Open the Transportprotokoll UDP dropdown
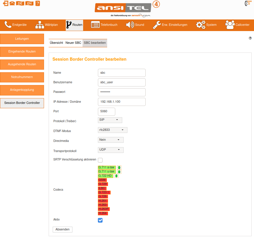Image resolution: width=254 pixels, height=240 pixels. pos(111,150)
